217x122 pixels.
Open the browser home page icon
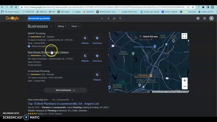pyautogui.click(x=16, y=7)
